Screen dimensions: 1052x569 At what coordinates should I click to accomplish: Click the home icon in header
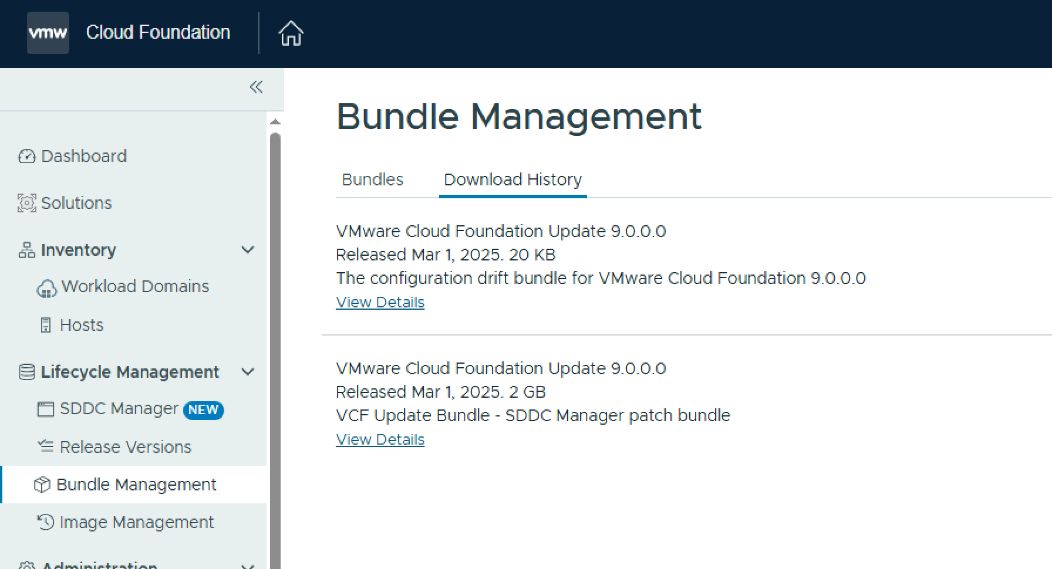[x=291, y=33]
